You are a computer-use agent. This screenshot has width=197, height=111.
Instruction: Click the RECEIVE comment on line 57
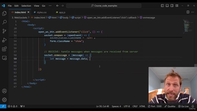point(91,51)
